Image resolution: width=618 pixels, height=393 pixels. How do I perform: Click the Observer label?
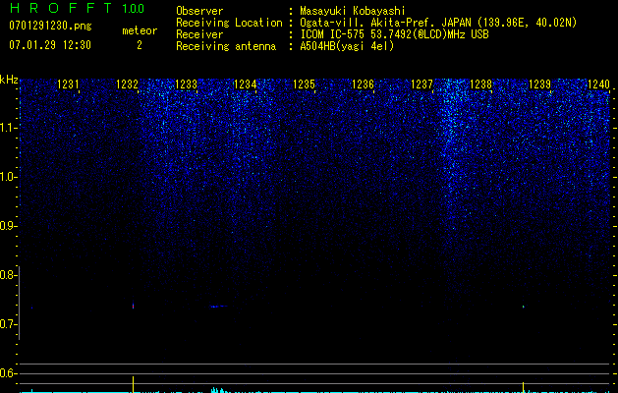pyautogui.click(x=199, y=11)
